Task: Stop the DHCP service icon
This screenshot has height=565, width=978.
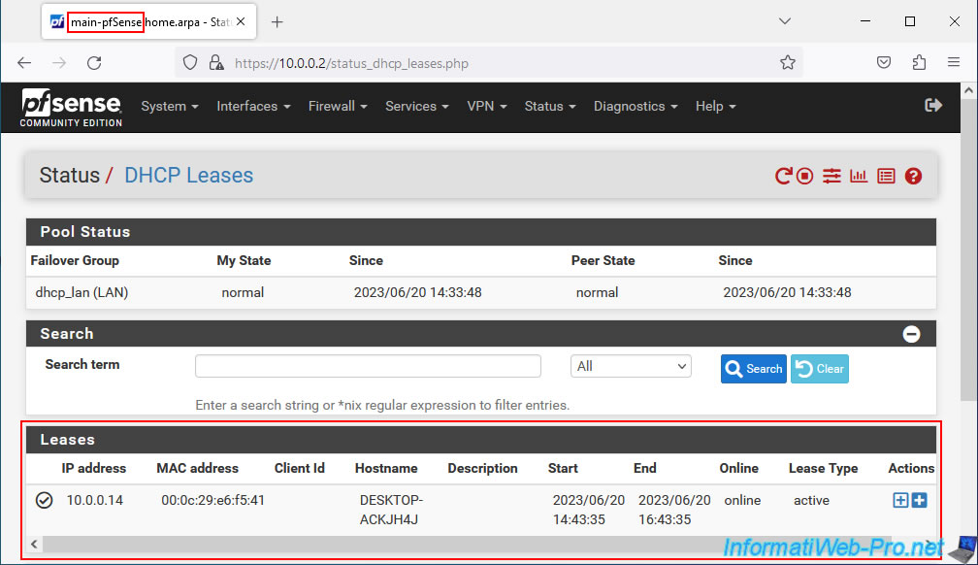Action: click(x=805, y=176)
